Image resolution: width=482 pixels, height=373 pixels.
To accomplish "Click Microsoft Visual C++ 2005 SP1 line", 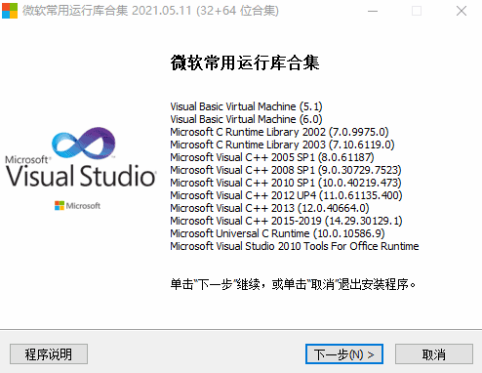I will pyautogui.click(x=272, y=157).
